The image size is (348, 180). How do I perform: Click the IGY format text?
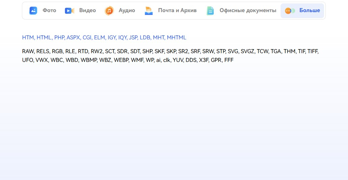112,38
